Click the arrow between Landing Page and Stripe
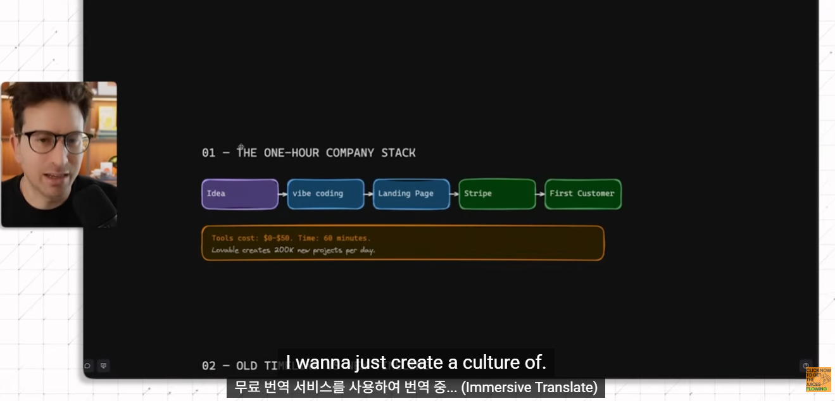Screen dimensions: 835x401 [454, 194]
